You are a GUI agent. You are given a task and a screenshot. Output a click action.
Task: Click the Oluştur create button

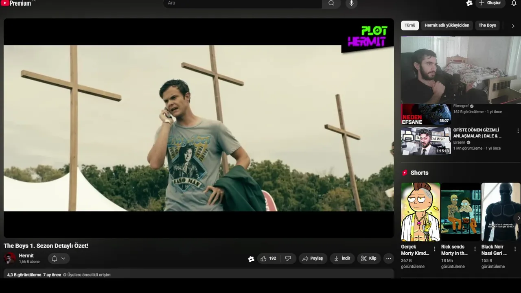click(490, 3)
